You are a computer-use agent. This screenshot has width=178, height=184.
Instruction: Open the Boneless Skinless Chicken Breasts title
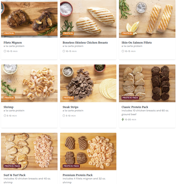click(85, 43)
